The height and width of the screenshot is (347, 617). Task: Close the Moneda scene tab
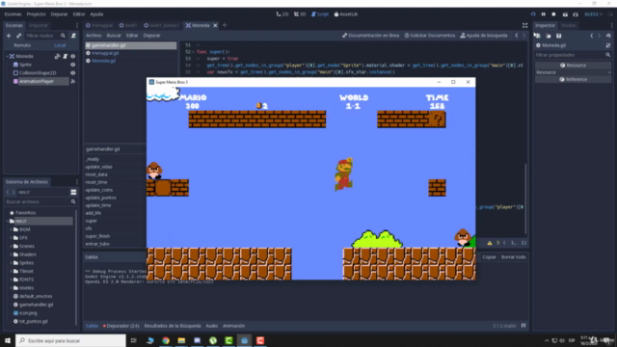coord(215,25)
